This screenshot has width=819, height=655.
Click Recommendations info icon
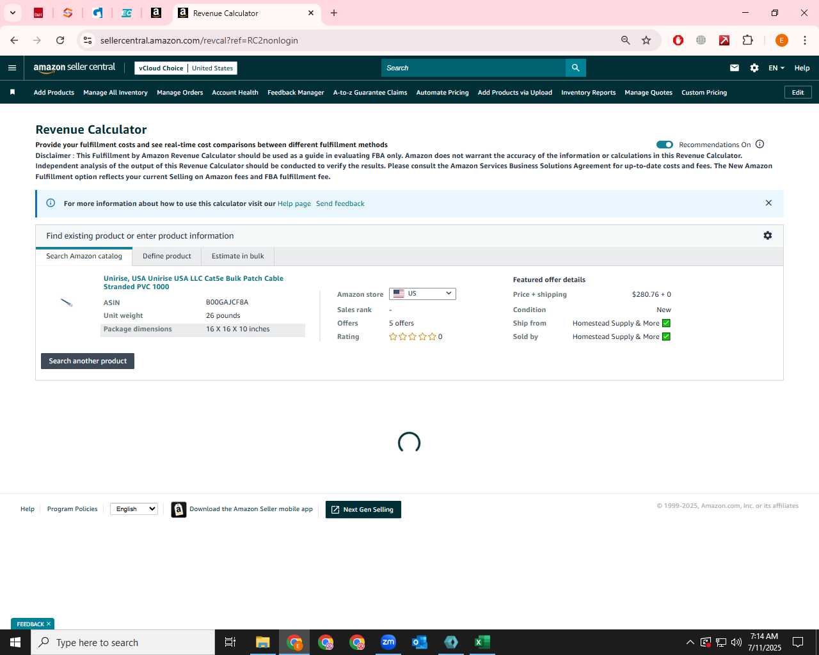[760, 144]
